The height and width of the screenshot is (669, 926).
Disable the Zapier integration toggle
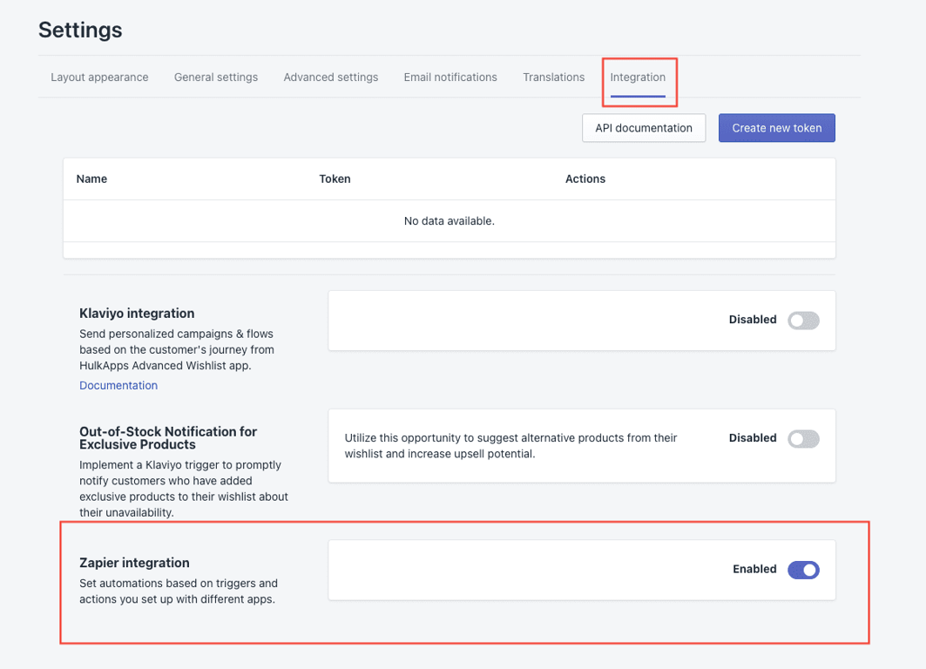803,570
